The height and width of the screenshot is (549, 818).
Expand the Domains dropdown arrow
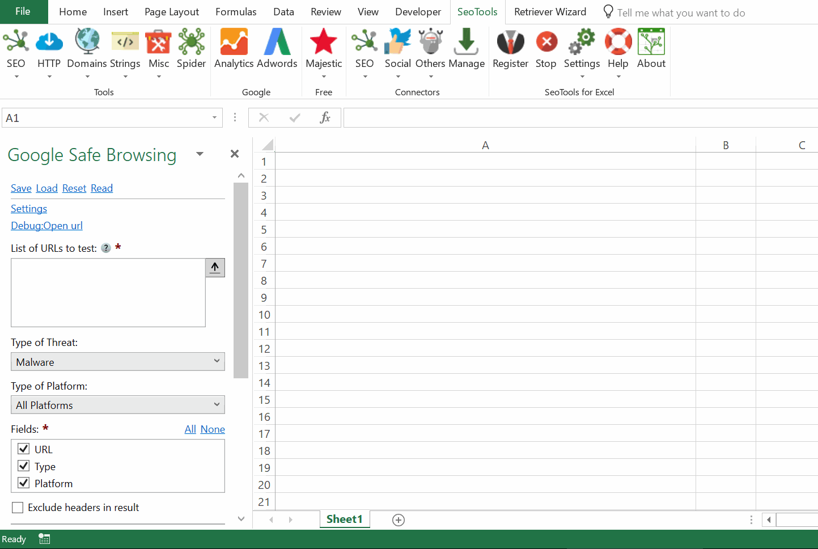[x=87, y=77]
